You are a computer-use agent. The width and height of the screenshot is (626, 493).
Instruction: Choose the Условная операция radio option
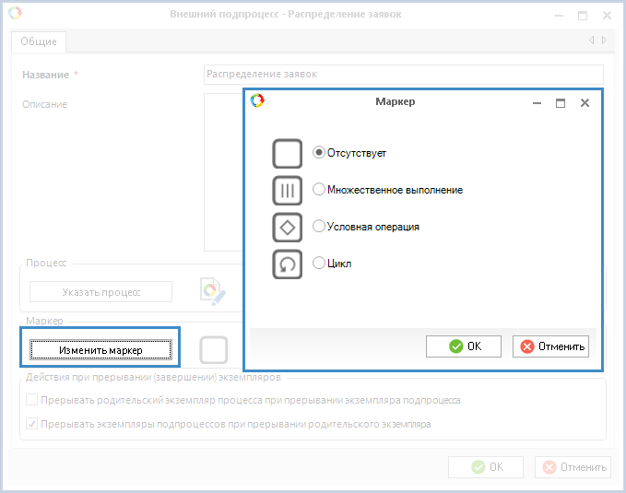coord(319,226)
